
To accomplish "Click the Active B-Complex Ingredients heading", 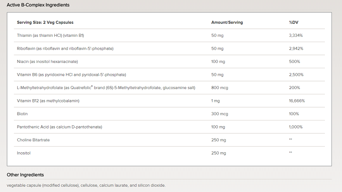I will point(38,5).
